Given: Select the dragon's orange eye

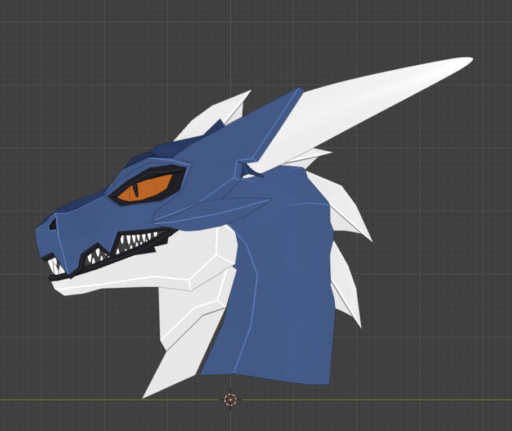Looking at the screenshot, I should (145, 188).
